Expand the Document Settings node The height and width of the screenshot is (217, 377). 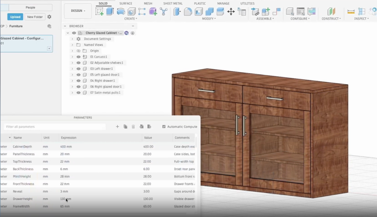(72, 39)
